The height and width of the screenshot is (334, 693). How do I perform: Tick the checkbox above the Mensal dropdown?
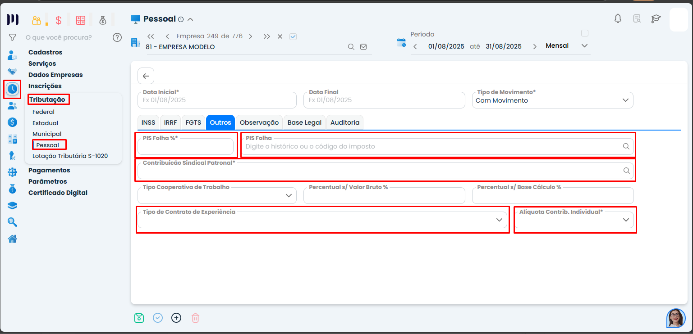[x=585, y=33]
